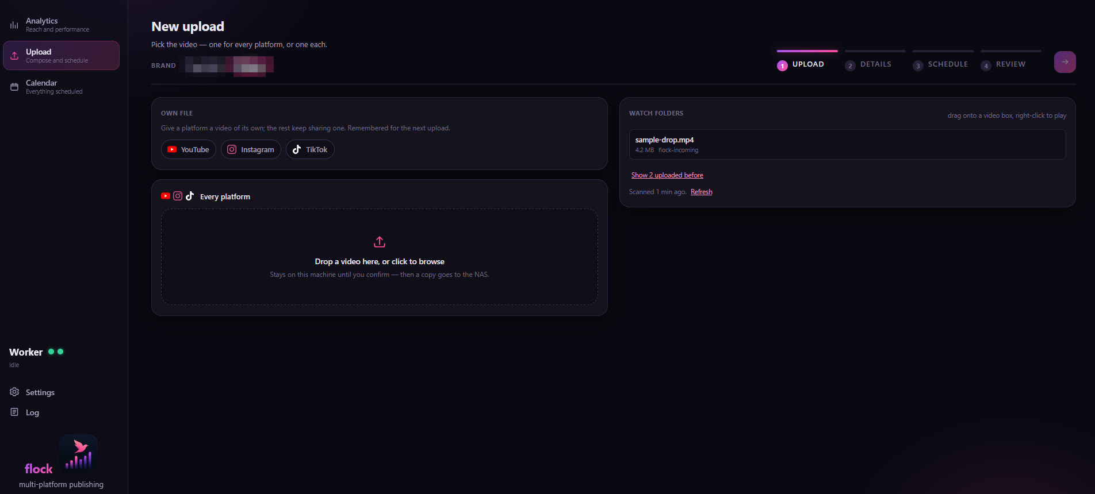Open the Log document icon

[14, 412]
